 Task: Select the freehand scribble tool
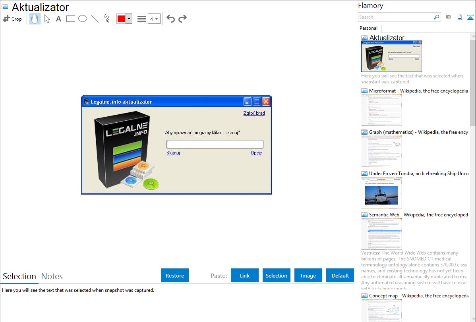pos(106,19)
